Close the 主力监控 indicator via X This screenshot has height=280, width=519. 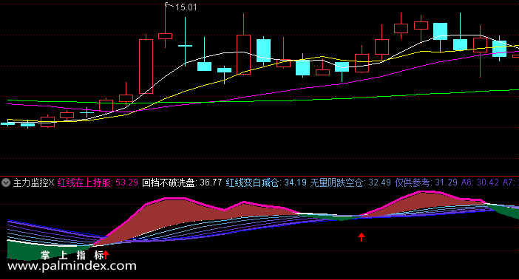[x=51, y=182]
